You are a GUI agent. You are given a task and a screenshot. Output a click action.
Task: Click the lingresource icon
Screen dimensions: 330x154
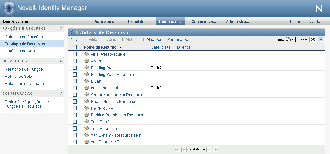[86, 108]
